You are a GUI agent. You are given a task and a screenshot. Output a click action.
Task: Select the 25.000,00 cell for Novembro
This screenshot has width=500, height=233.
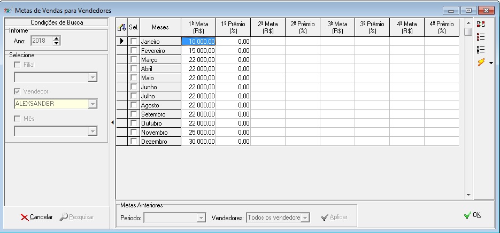pyautogui.click(x=198, y=133)
